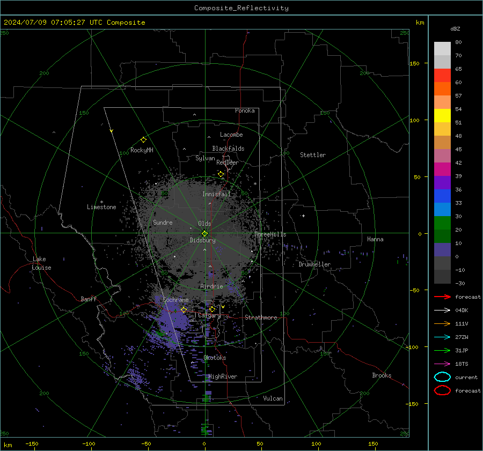Select the yellow radar-site diamond at Olds

point(205,233)
